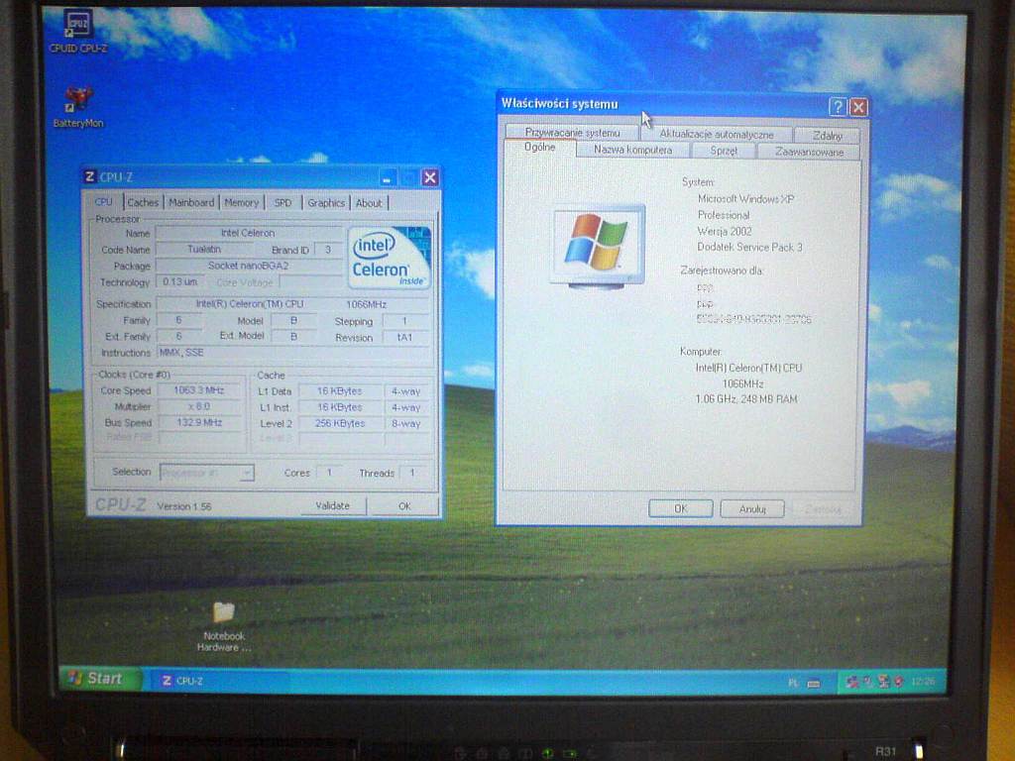Click the CPU-Z taskbar button

213,681
